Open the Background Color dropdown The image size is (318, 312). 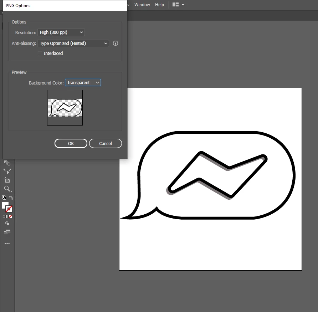click(83, 83)
